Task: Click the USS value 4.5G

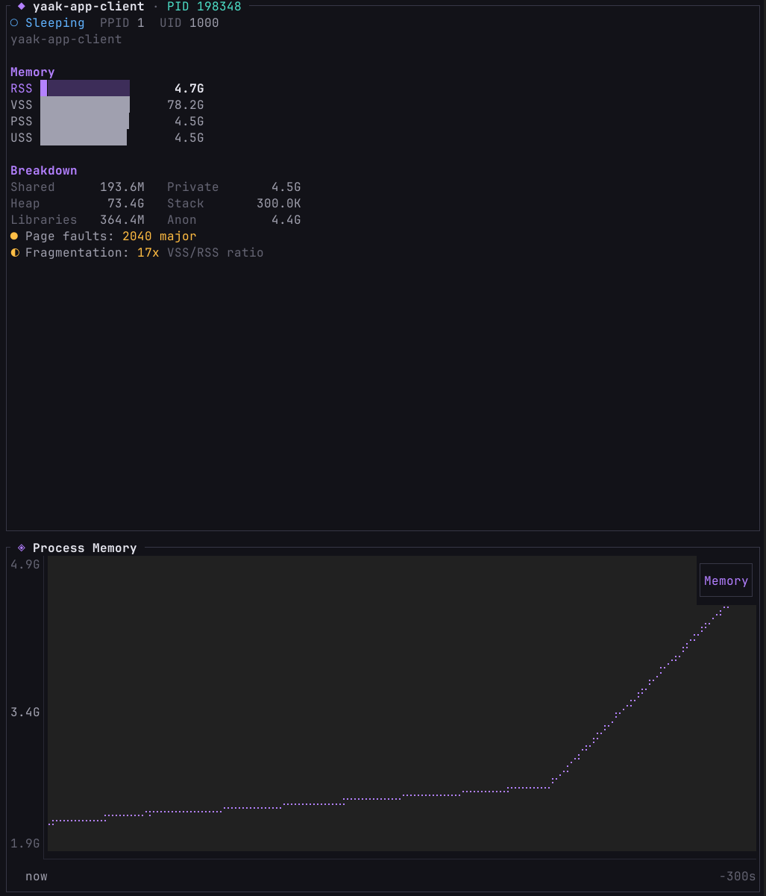Action: coord(189,138)
